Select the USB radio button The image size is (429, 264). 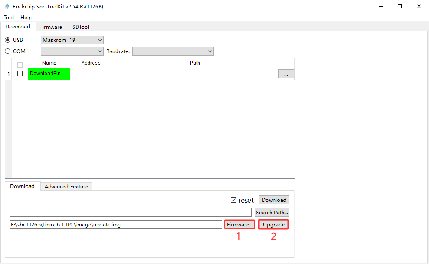(8, 40)
